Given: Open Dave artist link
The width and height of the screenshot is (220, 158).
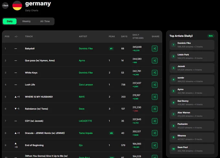Looking at the screenshot, I should pyautogui.click(x=82, y=109).
